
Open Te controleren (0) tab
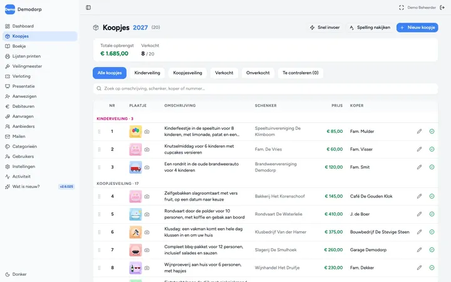[301, 73]
